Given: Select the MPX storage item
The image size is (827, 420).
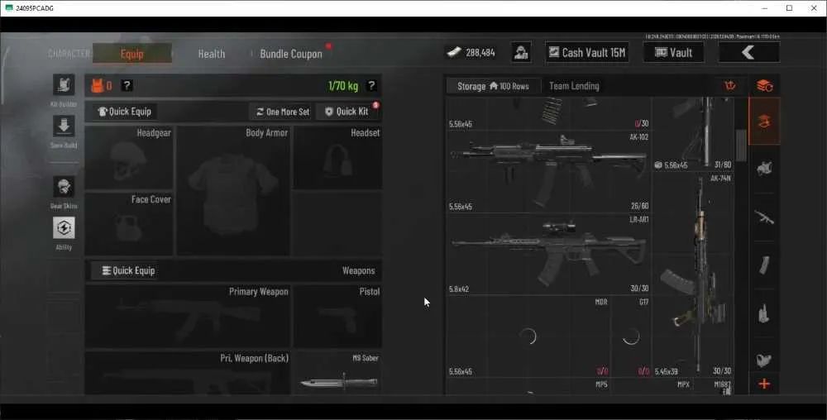Looking at the screenshot, I should (x=672, y=386).
